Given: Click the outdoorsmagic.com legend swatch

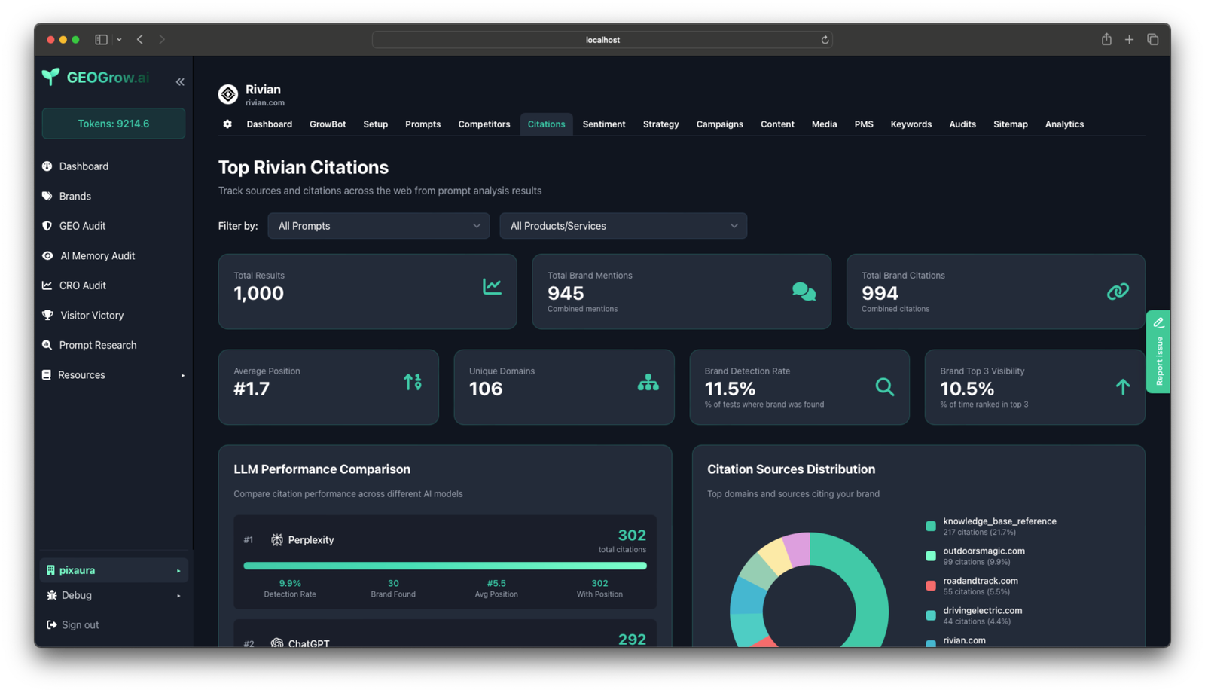Looking at the screenshot, I should (931, 556).
